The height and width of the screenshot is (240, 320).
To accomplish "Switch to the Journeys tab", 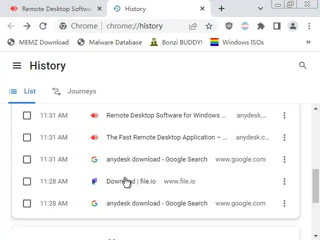I will click(74, 91).
